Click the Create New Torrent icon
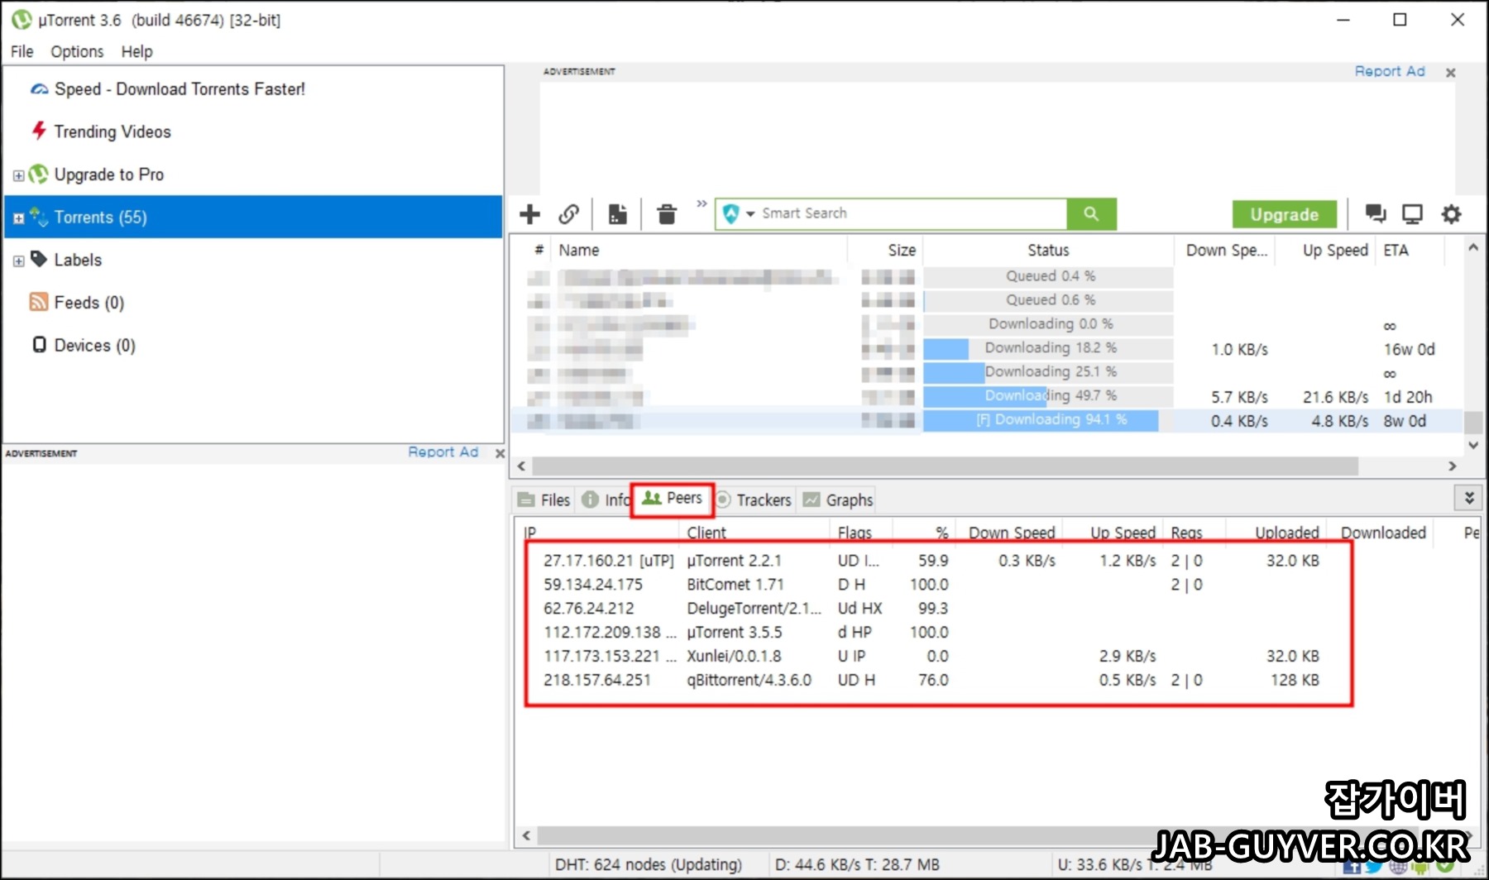 617,214
